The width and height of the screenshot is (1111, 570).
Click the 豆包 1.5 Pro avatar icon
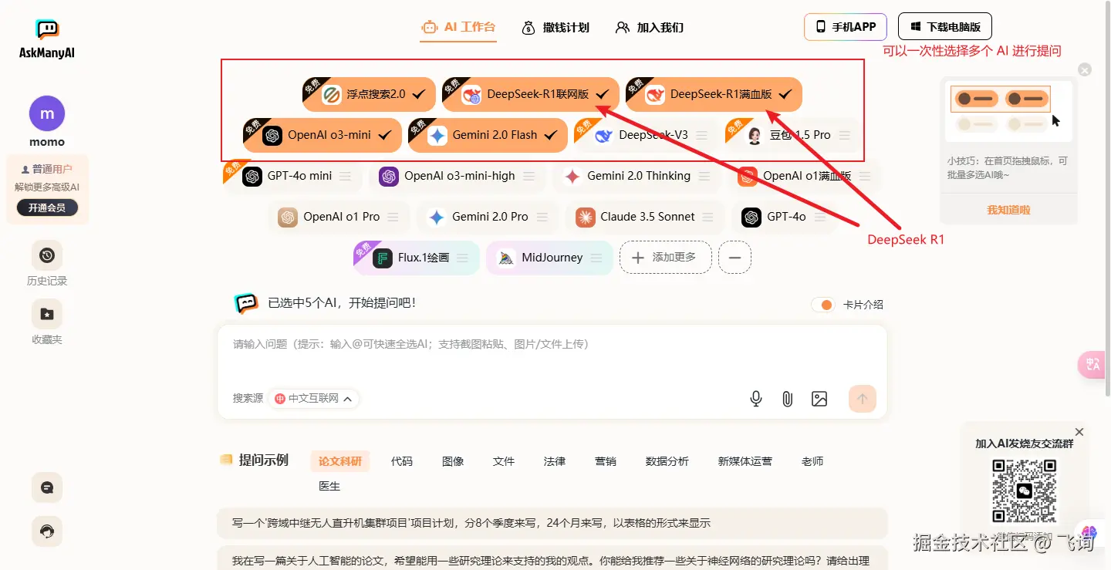(755, 136)
